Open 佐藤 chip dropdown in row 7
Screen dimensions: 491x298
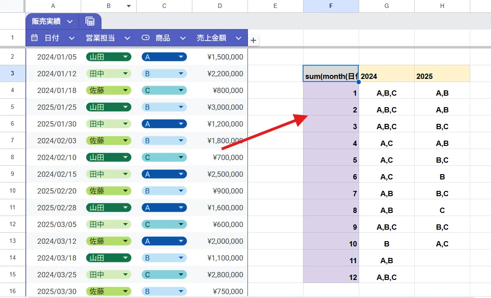[x=125, y=141]
